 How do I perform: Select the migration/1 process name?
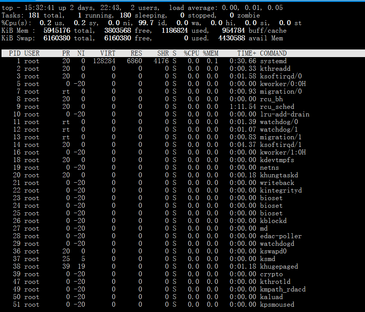[x=281, y=137]
